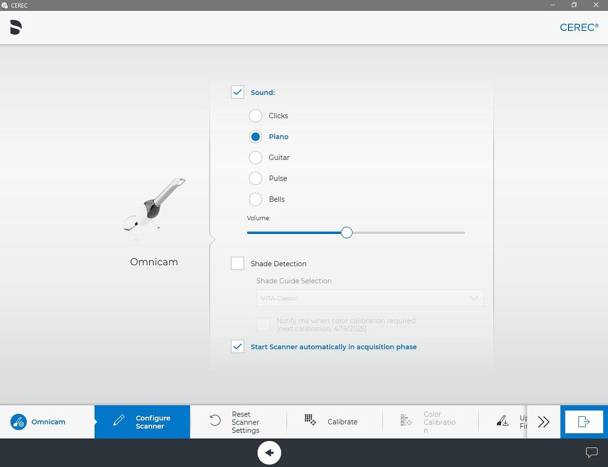Click the Omnicam device icon in bottom bar
Screen dimensions: 608x467
[x=19, y=422]
